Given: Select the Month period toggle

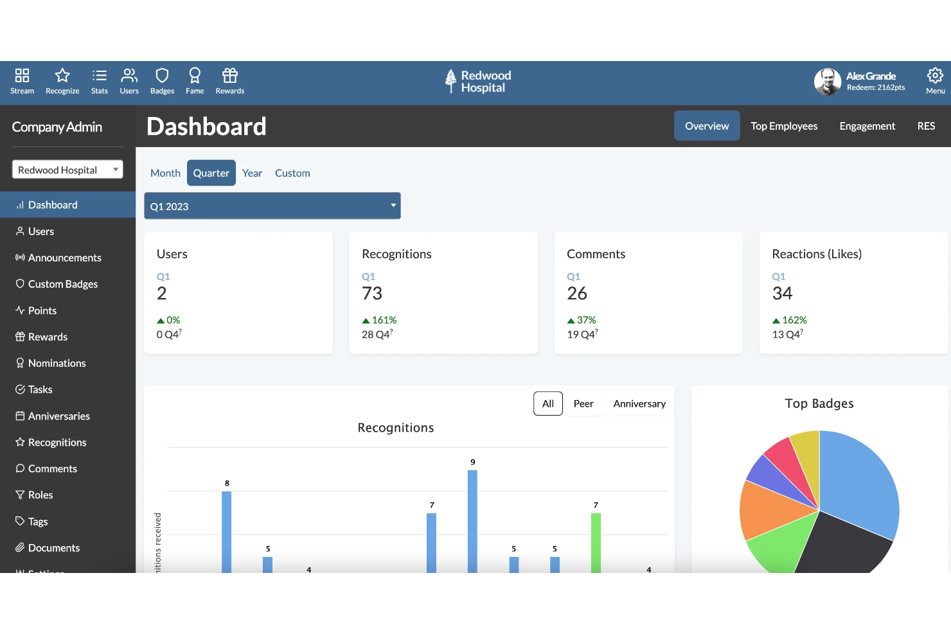Looking at the screenshot, I should 165,173.
